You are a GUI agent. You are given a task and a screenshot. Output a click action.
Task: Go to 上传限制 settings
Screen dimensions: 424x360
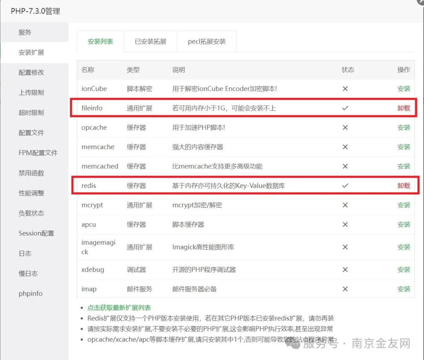tap(34, 93)
